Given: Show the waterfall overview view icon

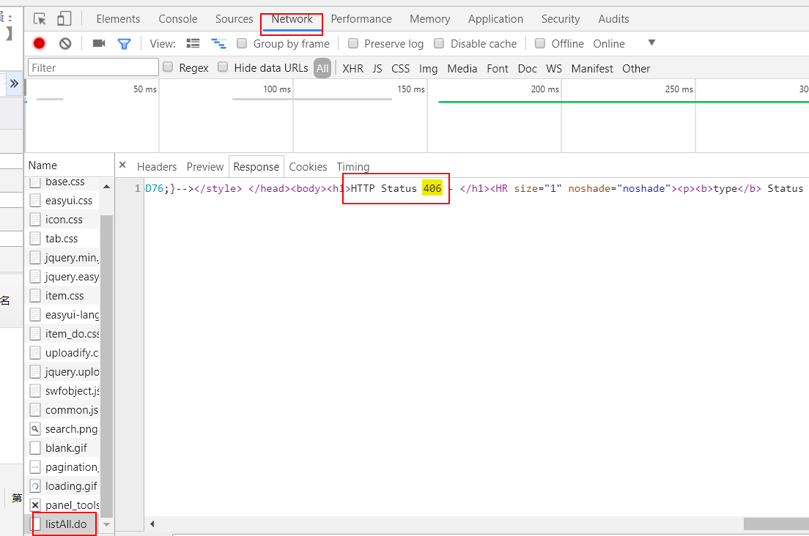Looking at the screenshot, I should click(219, 44).
